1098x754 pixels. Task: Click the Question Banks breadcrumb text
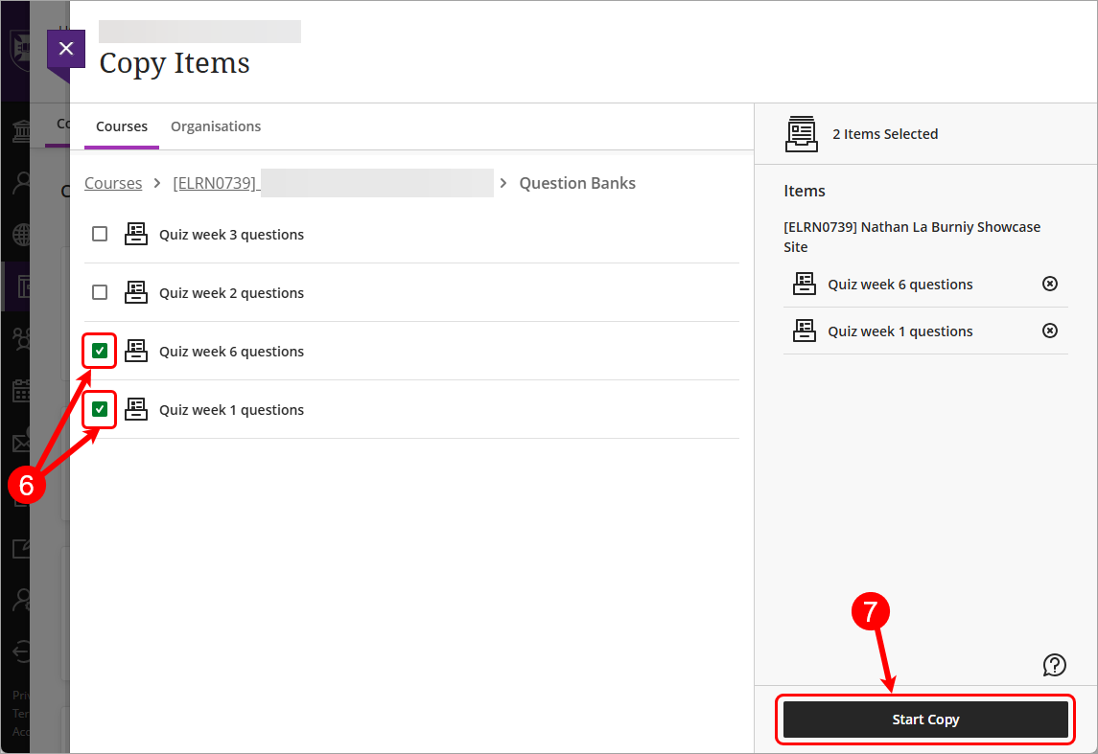pos(577,183)
